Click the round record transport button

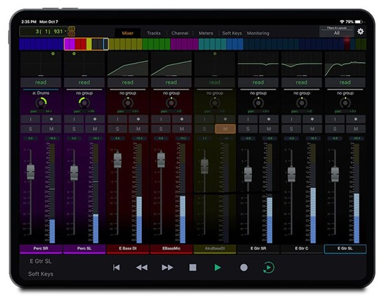pyautogui.click(x=243, y=267)
